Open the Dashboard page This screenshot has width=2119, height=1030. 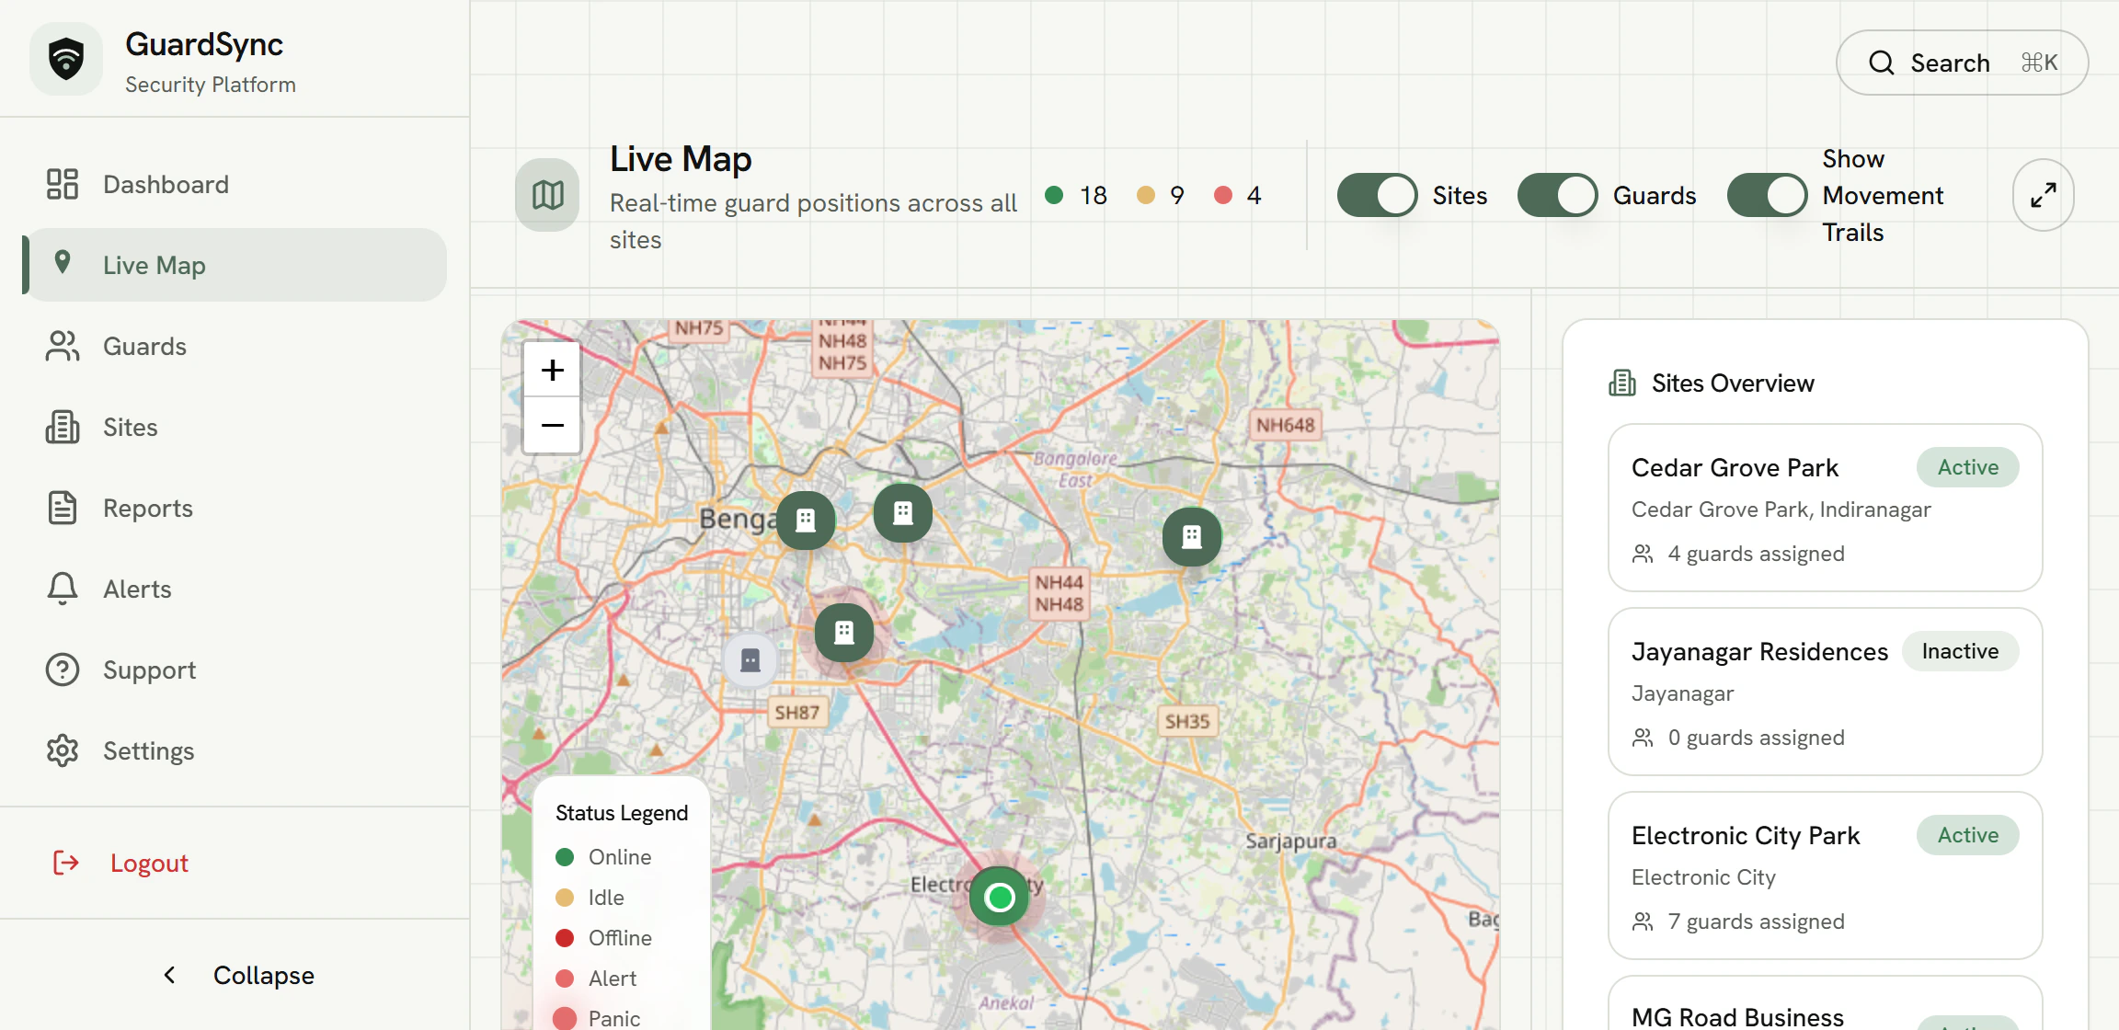pyautogui.click(x=235, y=184)
